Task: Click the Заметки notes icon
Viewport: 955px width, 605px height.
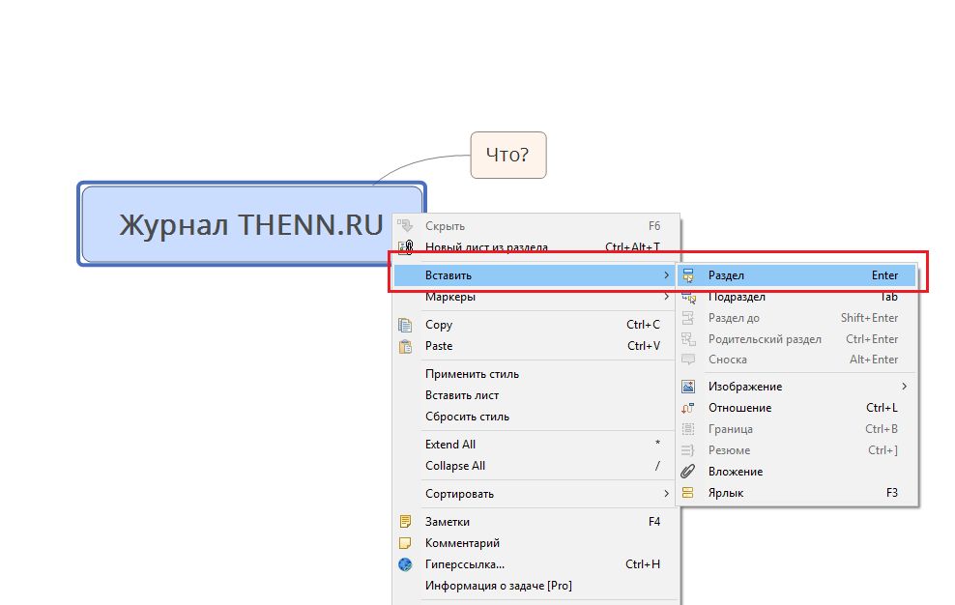Action: (x=405, y=522)
